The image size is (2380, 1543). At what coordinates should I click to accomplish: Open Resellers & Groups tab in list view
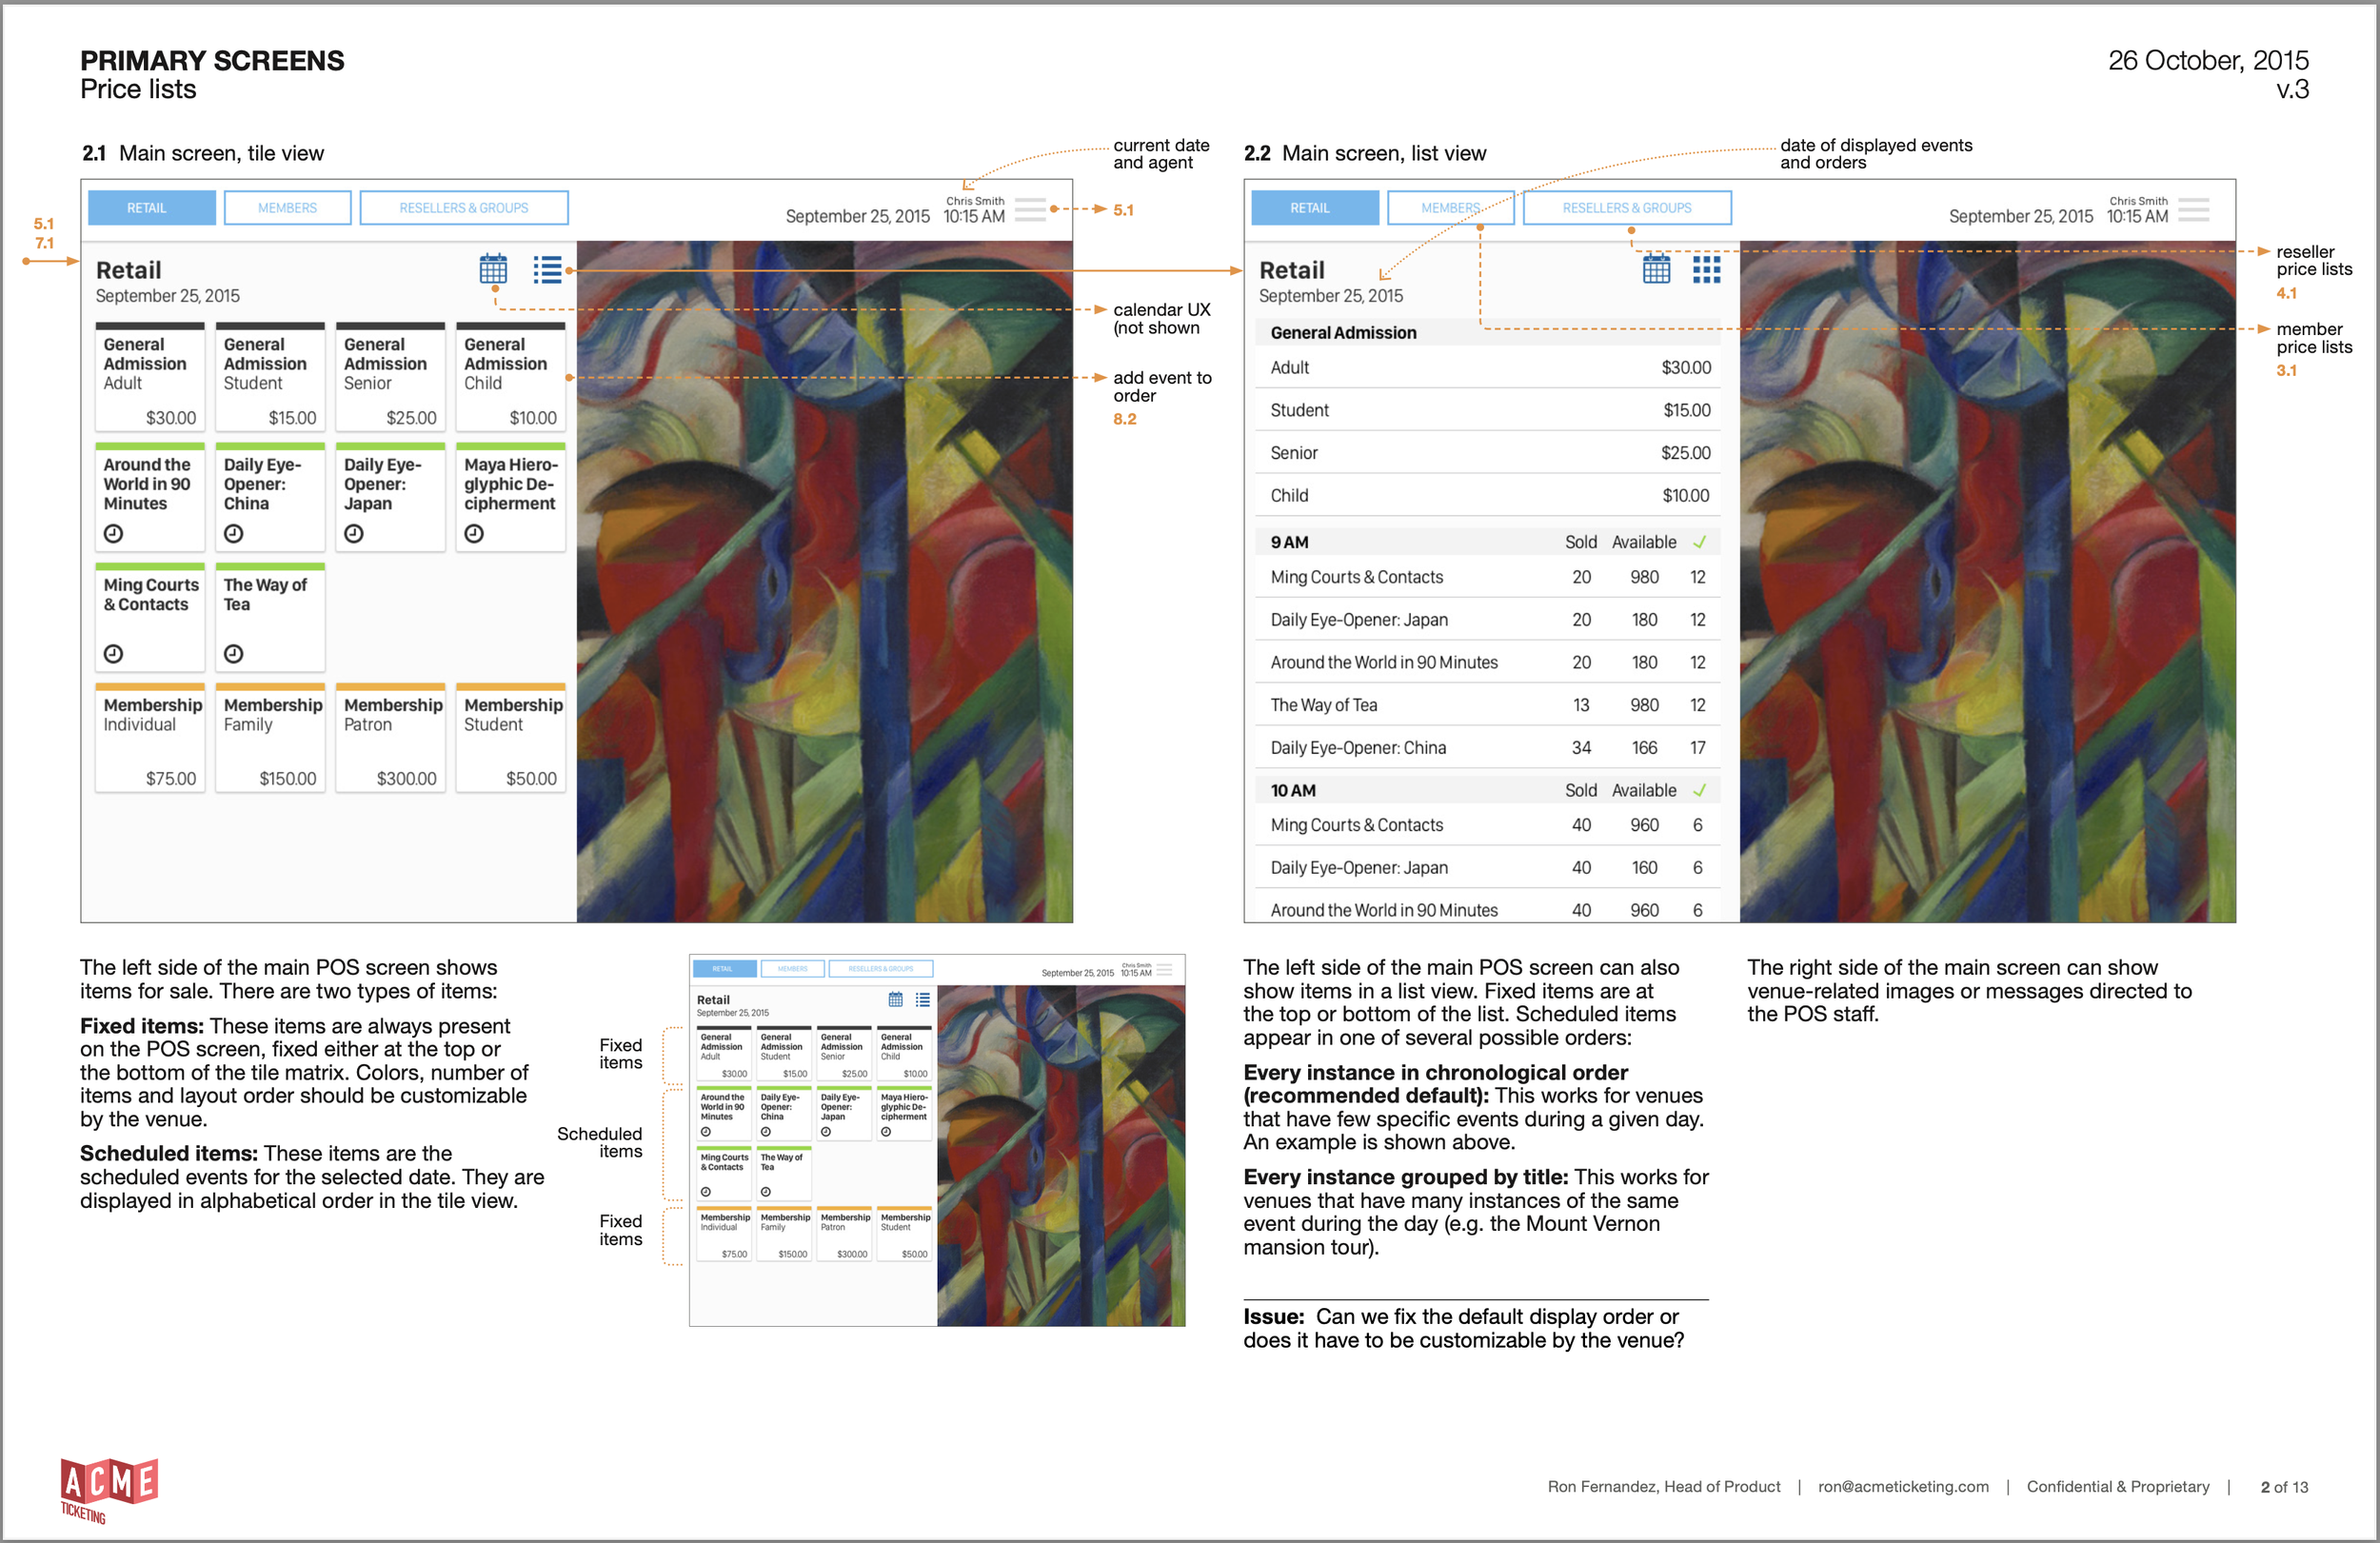click(1626, 208)
